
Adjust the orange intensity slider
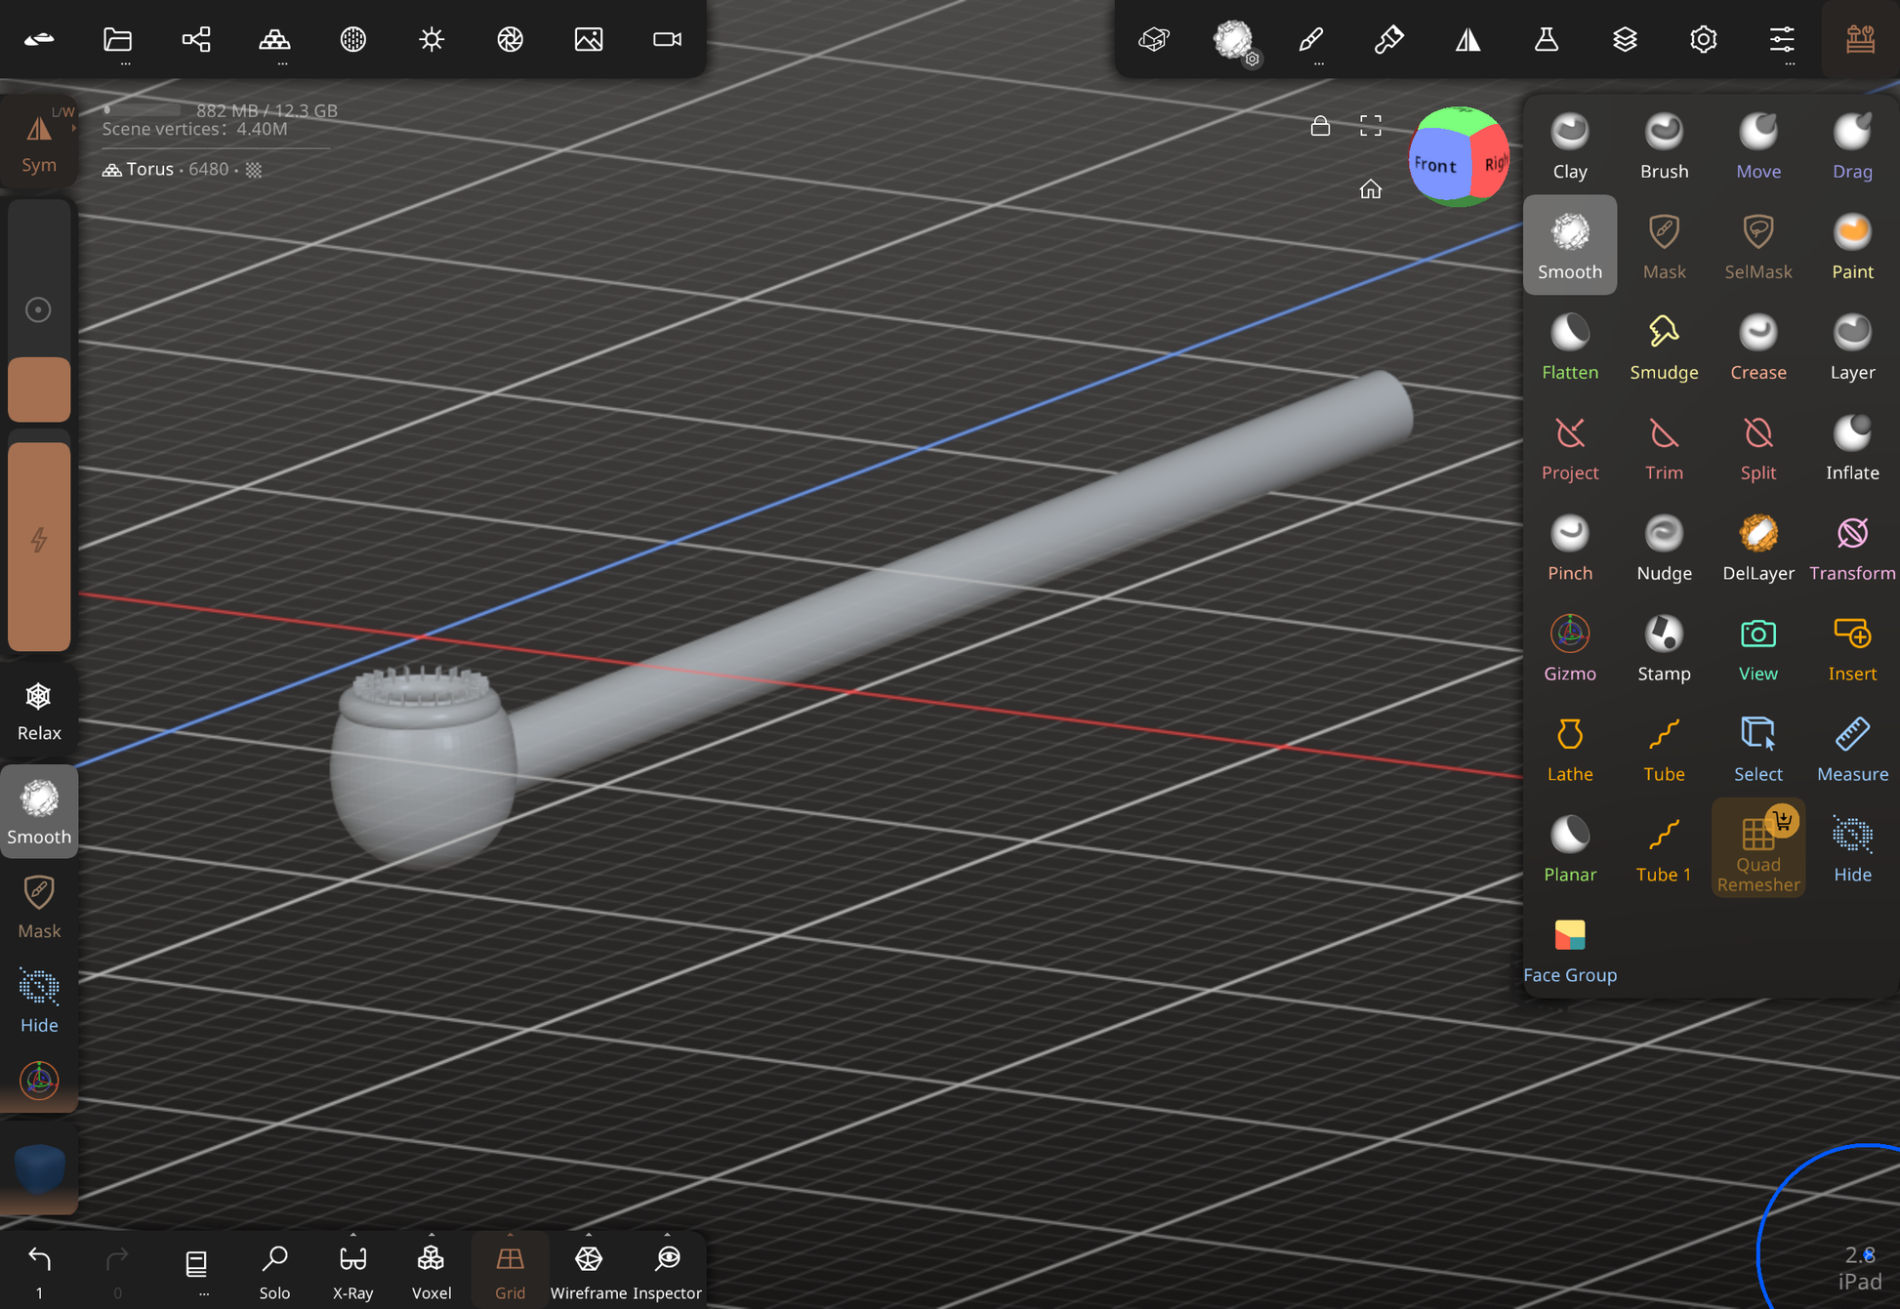click(39, 547)
